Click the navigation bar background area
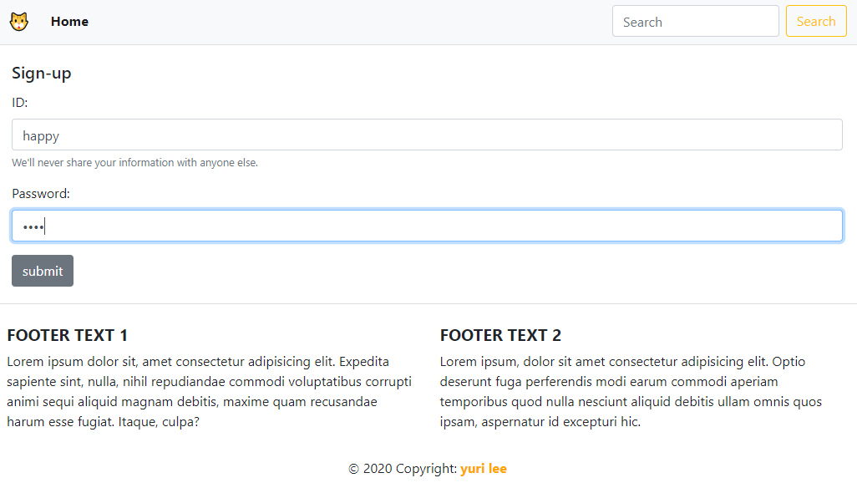Image resolution: width=857 pixels, height=483 pixels. coord(334,21)
